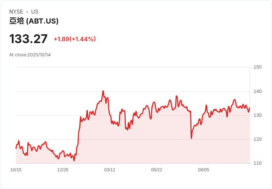272x189 pixels.
Task: Select the 130 y-axis label
Action: (x=258, y=115)
